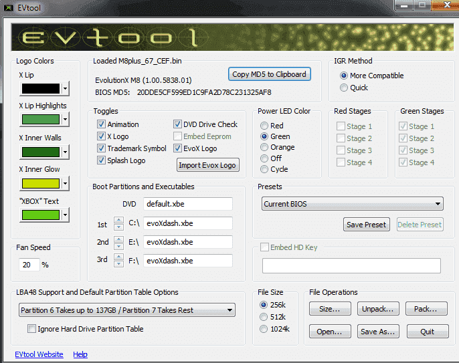The height and width of the screenshot is (363, 459).
Task: Click the E:\ evoXdash.xbe input field
Action: [188, 242]
